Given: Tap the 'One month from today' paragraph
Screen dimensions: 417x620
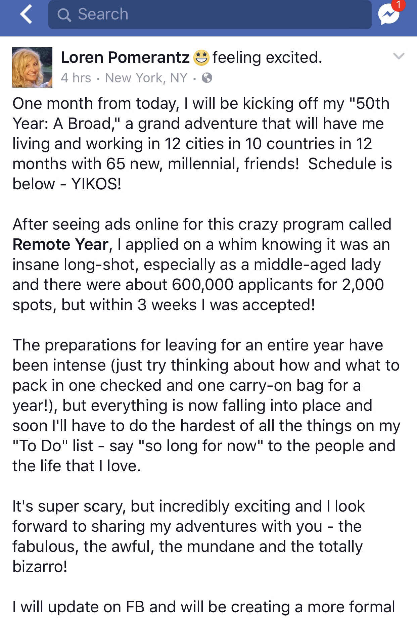Looking at the screenshot, I should [x=201, y=143].
